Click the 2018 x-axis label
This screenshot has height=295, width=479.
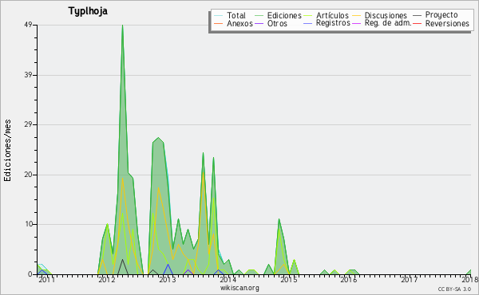click(470, 279)
